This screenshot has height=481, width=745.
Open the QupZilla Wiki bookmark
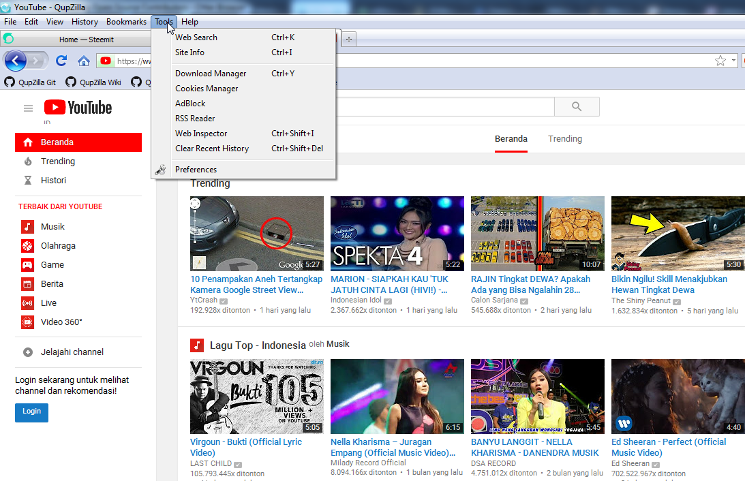click(100, 82)
